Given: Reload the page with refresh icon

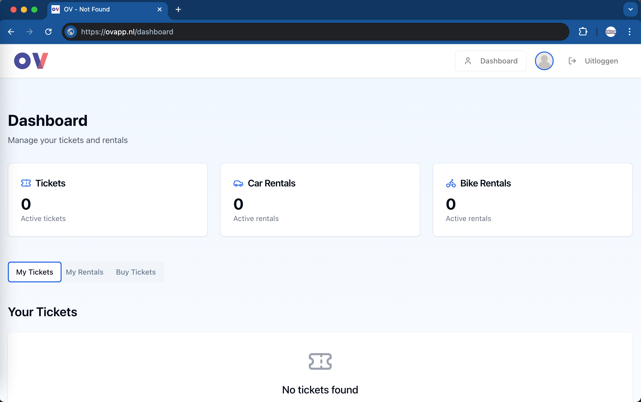Looking at the screenshot, I should click(48, 32).
